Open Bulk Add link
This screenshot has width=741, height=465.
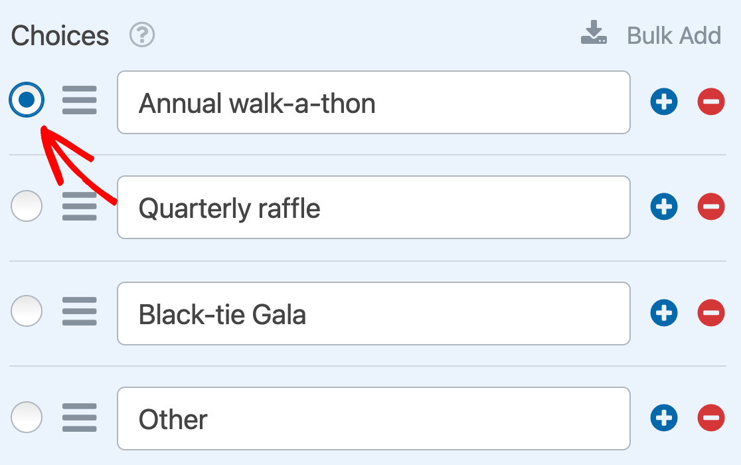pyautogui.click(x=674, y=35)
